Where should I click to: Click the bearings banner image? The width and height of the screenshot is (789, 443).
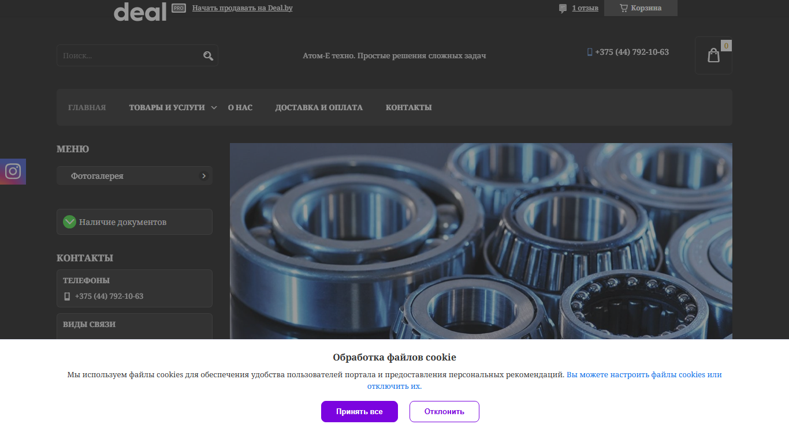coord(481,241)
